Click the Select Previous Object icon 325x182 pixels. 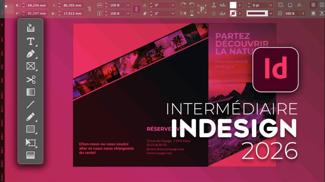[x=222, y=5]
